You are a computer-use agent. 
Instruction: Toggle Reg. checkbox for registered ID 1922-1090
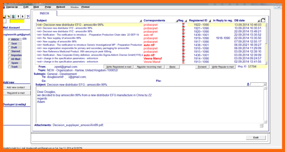(x=183, y=25)
